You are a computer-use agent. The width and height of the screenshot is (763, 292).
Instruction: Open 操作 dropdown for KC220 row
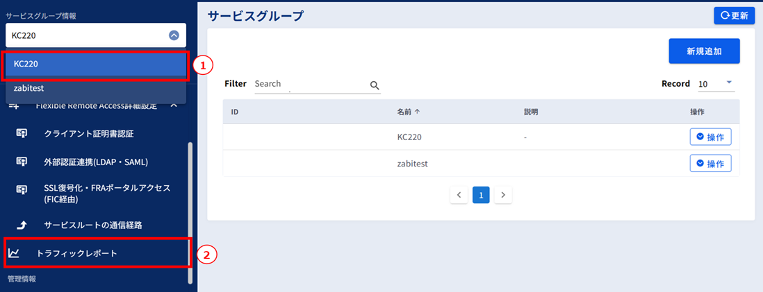pos(710,137)
